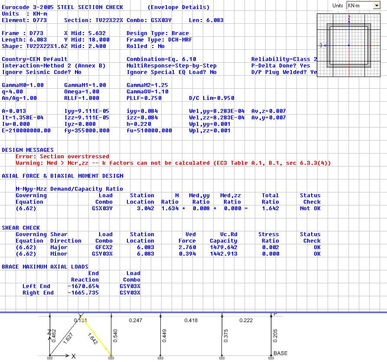Click the 'E=210000000.00' value
Screen dimensions: 387x362
point(26,131)
